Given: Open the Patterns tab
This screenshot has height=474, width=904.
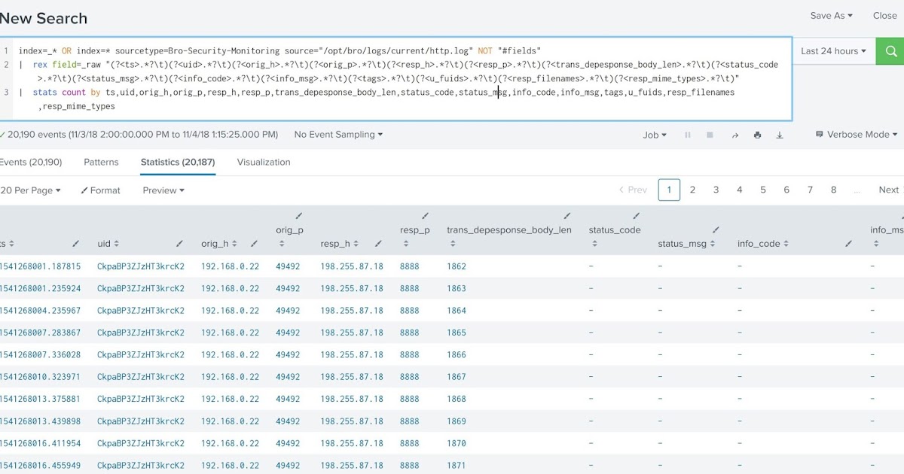Looking at the screenshot, I should pyautogui.click(x=101, y=162).
